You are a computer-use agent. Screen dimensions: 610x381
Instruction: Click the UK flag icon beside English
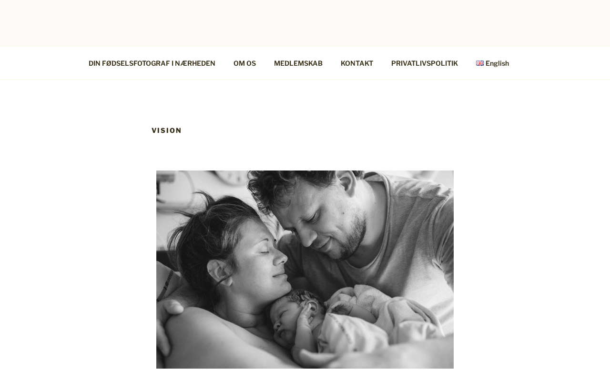479,63
